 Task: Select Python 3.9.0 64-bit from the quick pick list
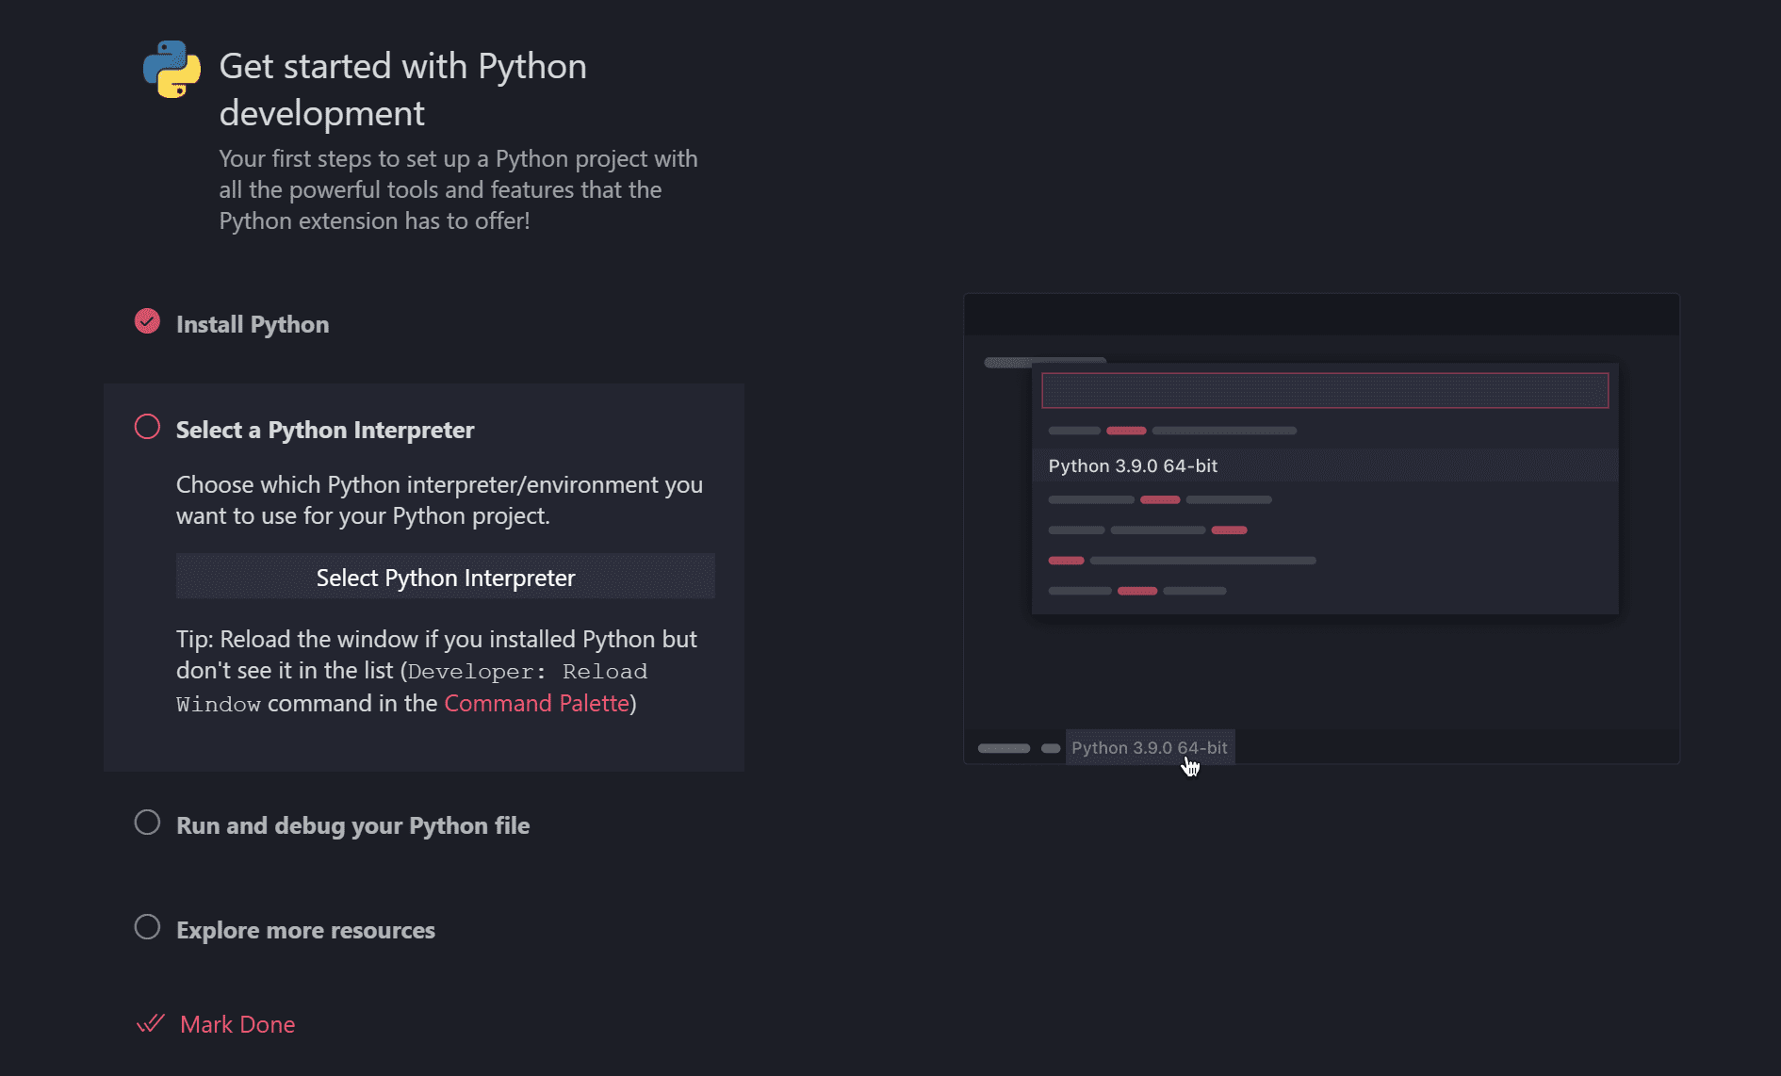[1134, 465]
